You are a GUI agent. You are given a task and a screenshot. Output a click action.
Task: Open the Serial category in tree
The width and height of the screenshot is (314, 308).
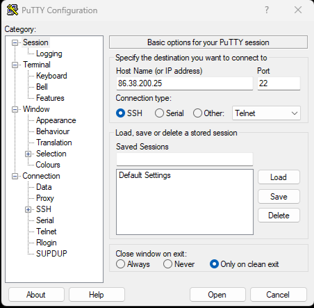45,220
